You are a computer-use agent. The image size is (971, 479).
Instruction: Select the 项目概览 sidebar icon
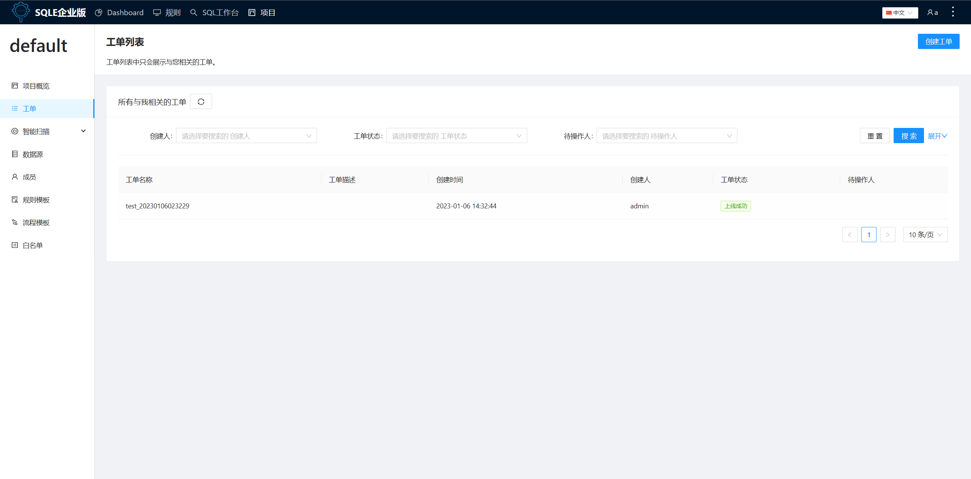click(14, 86)
